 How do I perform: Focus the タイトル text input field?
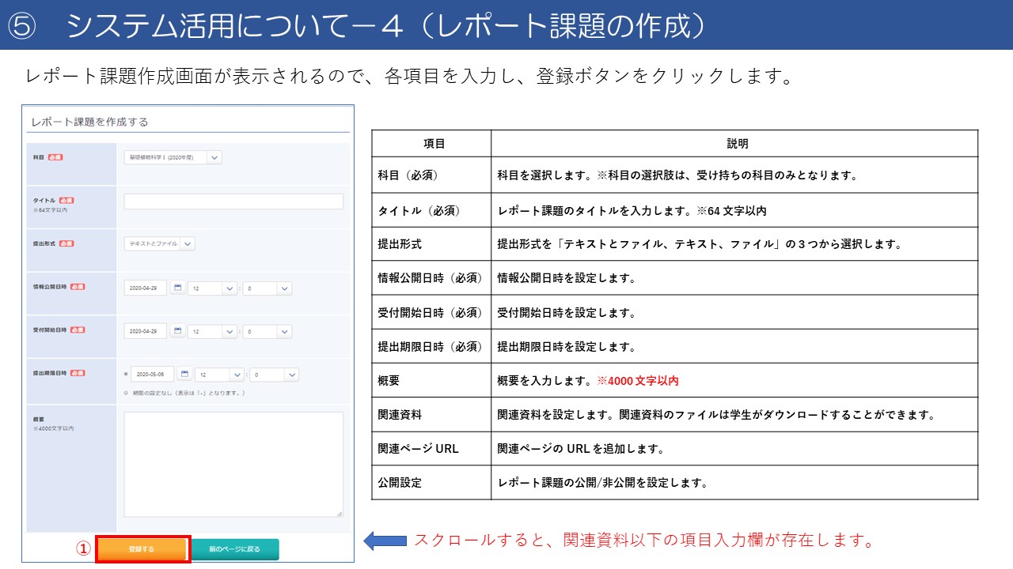pyautogui.click(x=233, y=202)
